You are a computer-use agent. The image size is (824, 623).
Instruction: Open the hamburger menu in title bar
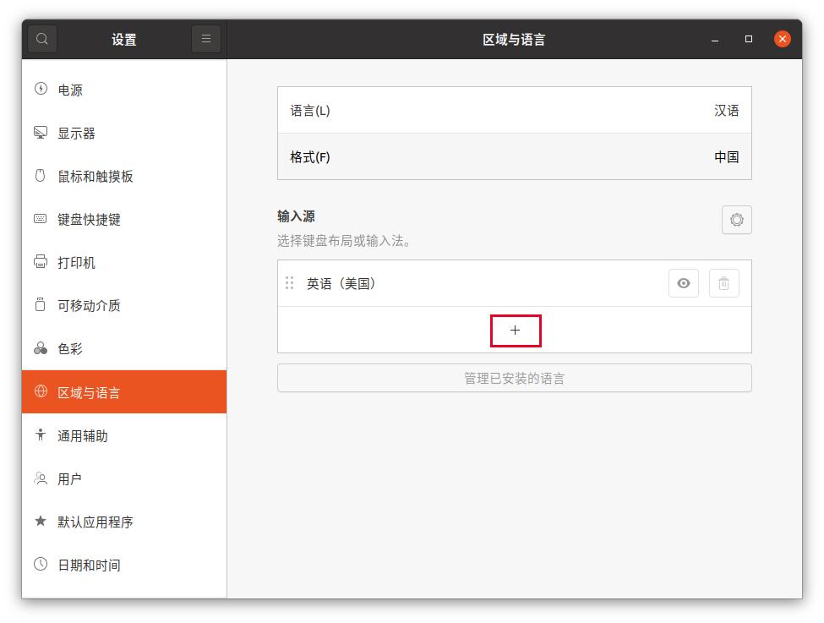pyautogui.click(x=205, y=38)
